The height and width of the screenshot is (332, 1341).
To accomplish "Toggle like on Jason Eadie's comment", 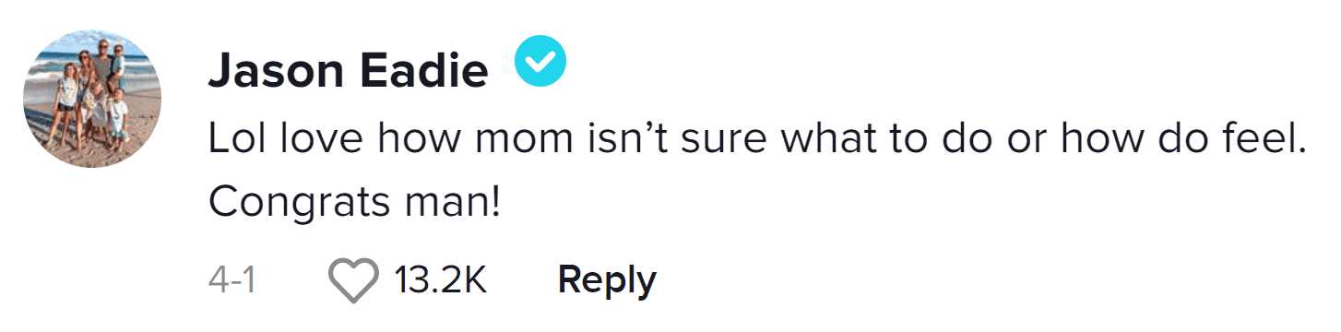I will pyautogui.click(x=353, y=280).
